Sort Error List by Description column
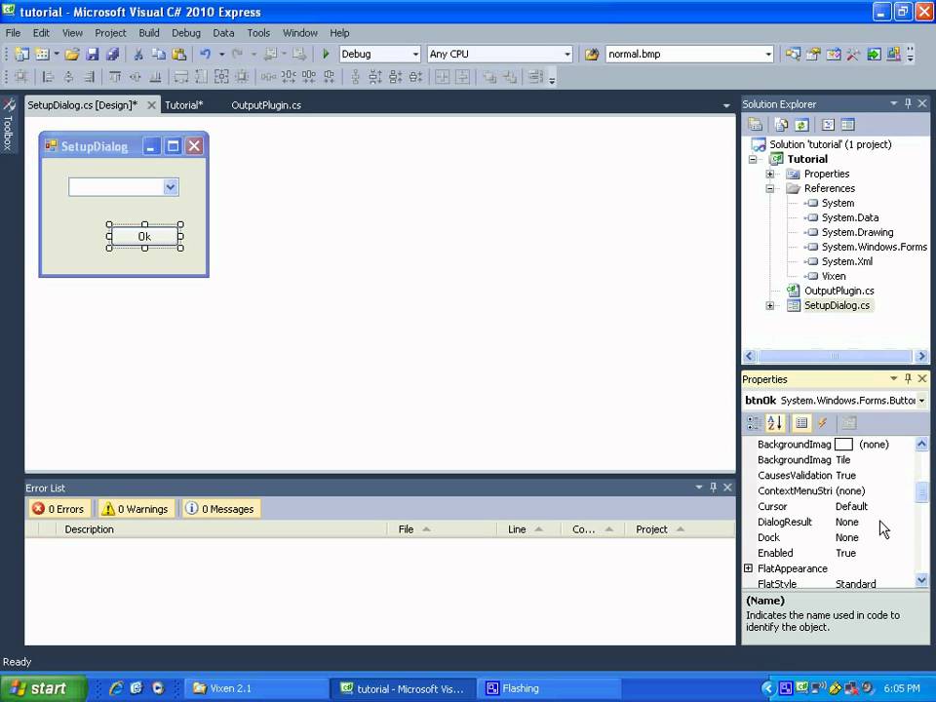The image size is (936, 702). tap(221, 529)
